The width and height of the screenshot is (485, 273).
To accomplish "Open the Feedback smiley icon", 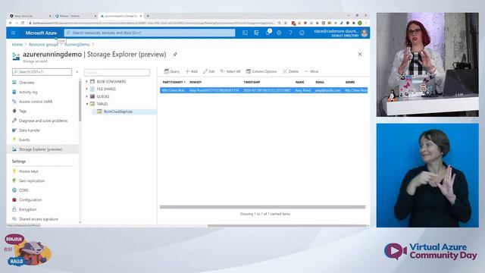I will (x=302, y=33).
